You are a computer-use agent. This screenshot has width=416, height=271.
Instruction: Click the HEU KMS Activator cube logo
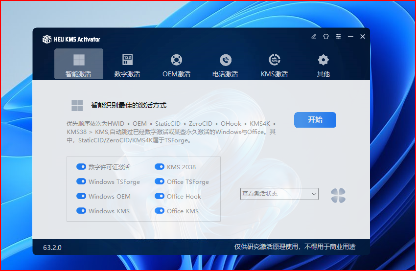coord(47,39)
